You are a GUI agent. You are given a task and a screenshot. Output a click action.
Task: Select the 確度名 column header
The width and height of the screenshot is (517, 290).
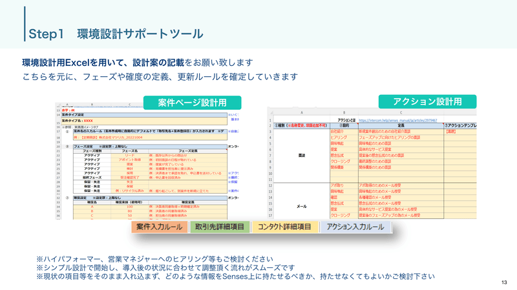tap(92, 202)
